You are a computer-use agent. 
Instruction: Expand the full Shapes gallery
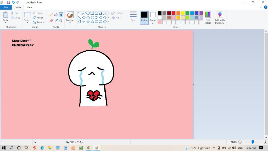point(109,22)
